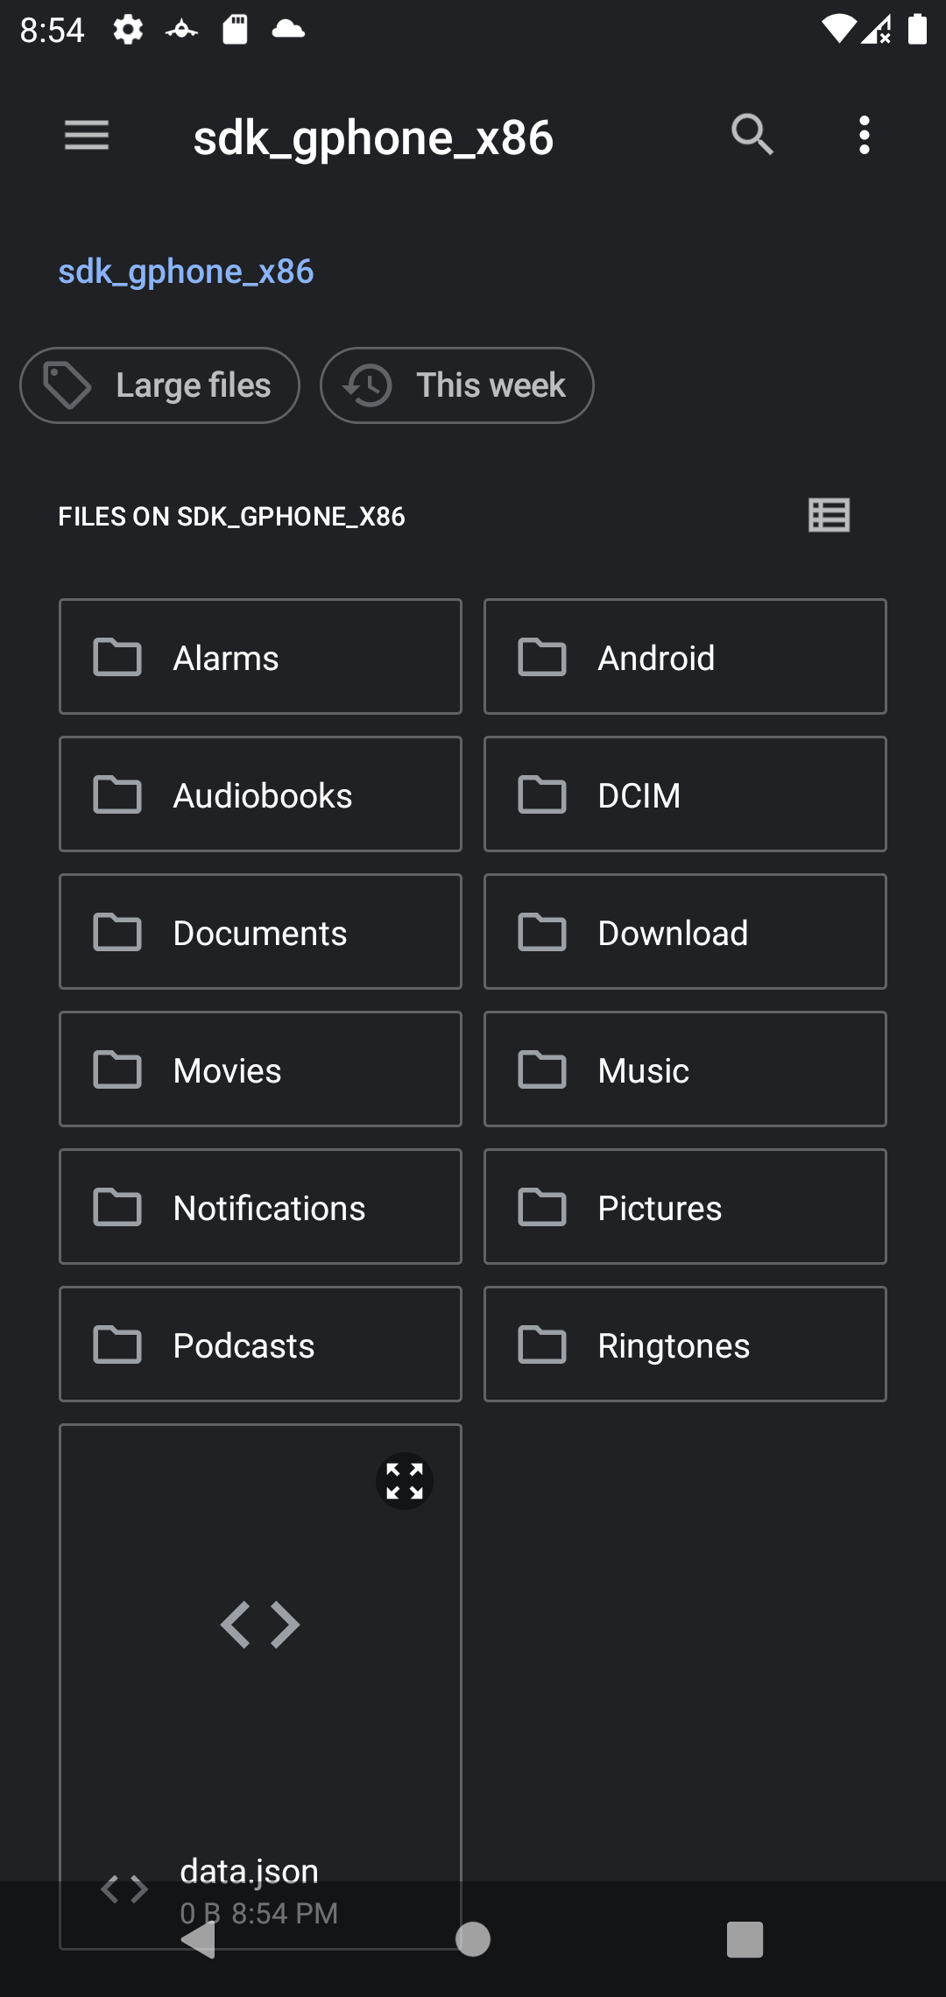Tap the recent apps square button
This screenshot has height=1997, width=946.
pyautogui.click(x=745, y=1939)
